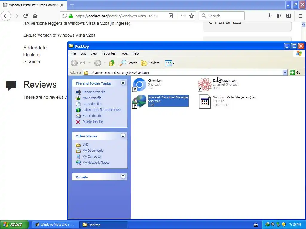Show site information icon in address bar
306x229 pixels.
65,16
